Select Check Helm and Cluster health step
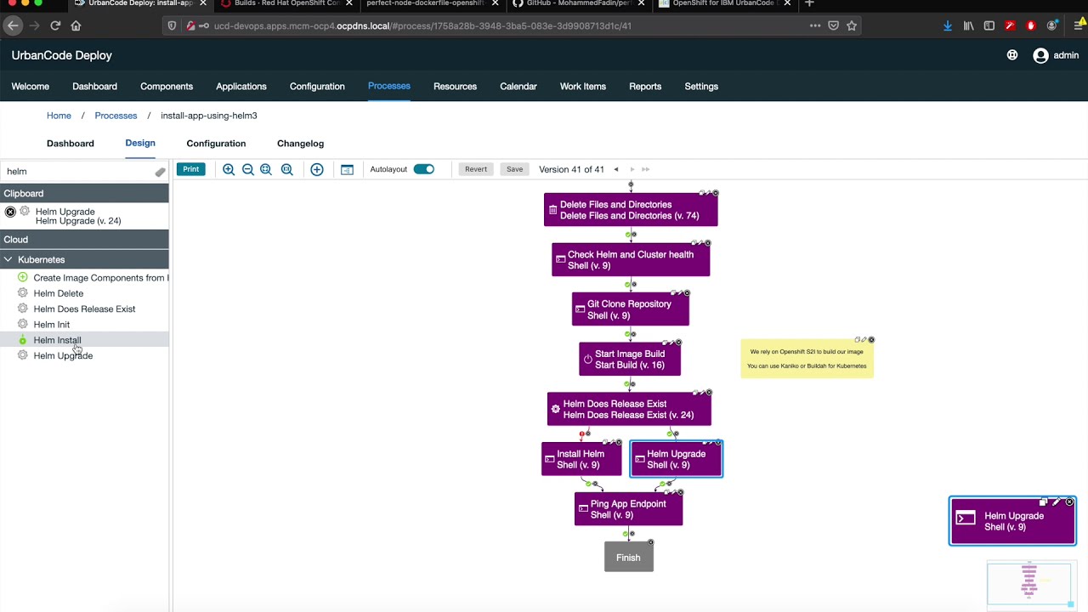This screenshot has height=612, width=1088. (x=631, y=260)
